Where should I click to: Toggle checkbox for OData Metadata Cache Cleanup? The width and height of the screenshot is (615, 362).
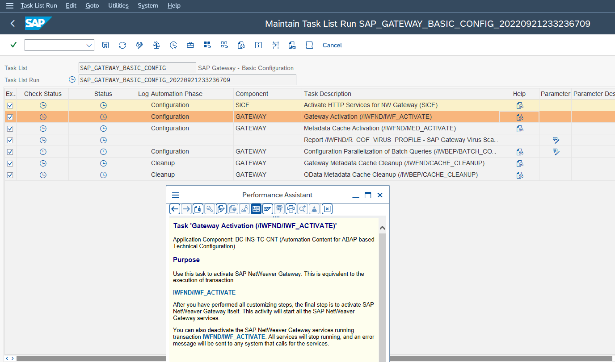click(x=10, y=175)
